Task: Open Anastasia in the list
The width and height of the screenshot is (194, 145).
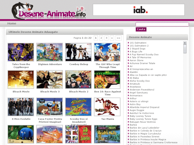Action: point(135,87)
